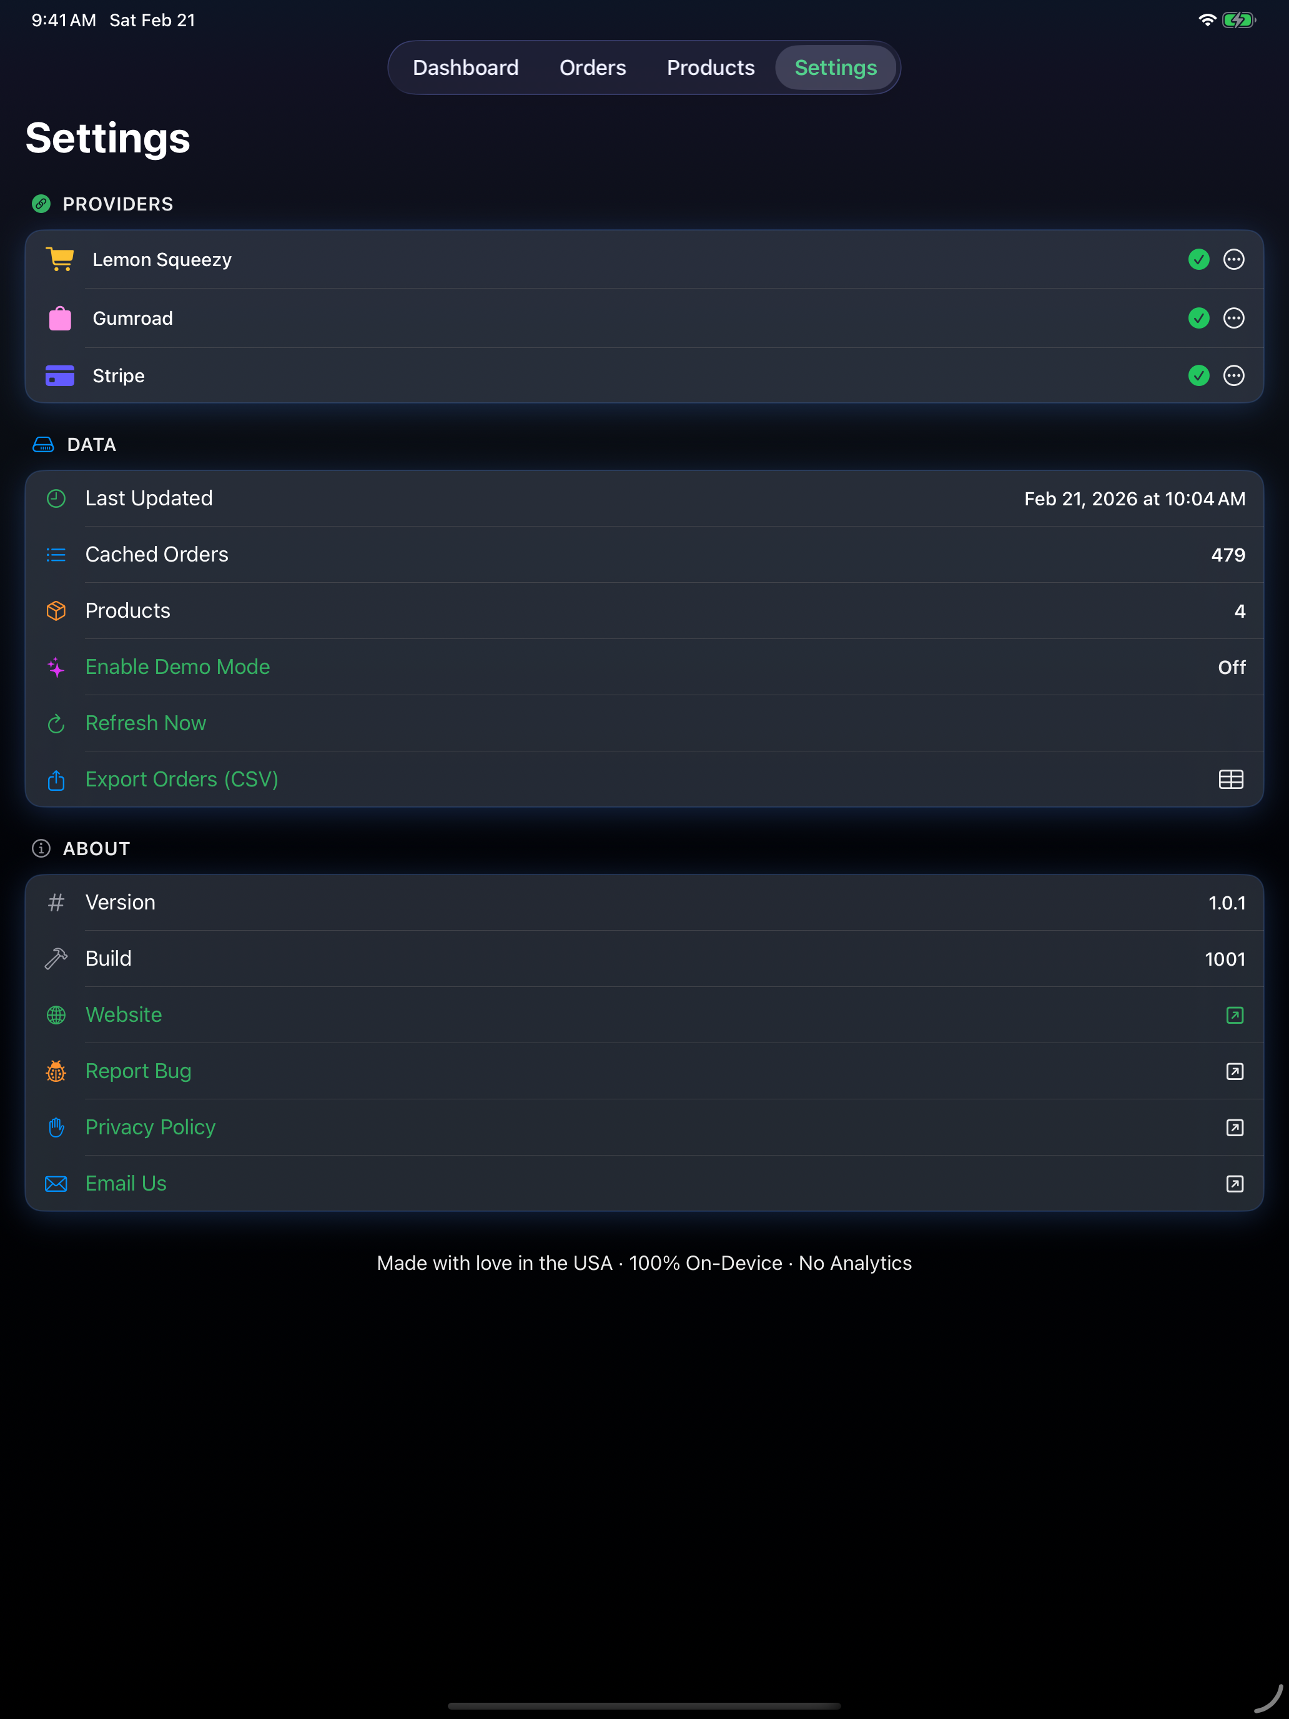Viewport: 1289px width, 1719px height.
Task: Click the Gumroad bag icon
Action: click(60, 318)
